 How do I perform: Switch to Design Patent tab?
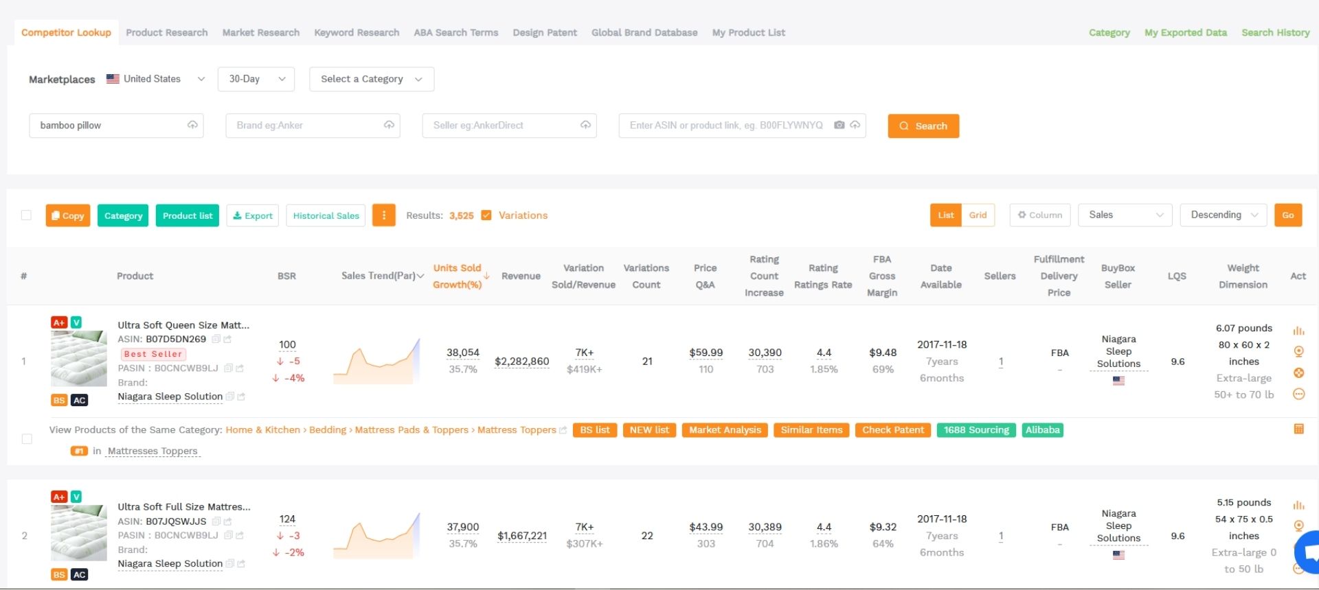pyautogui.click(x=545, y=32)
